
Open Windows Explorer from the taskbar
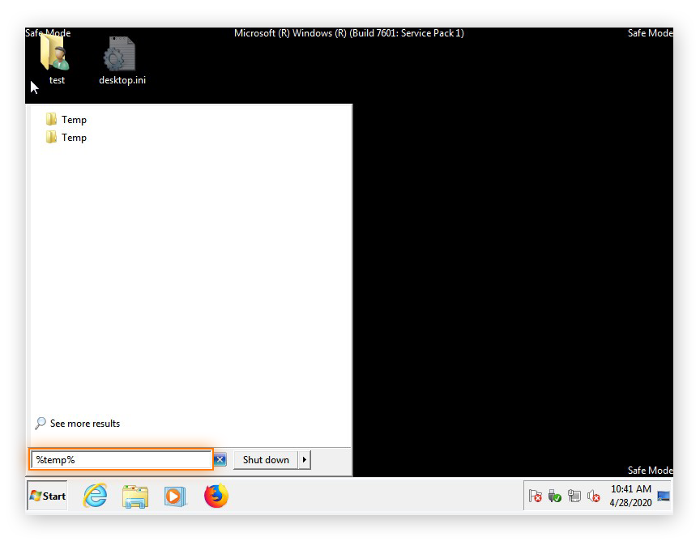135,496
